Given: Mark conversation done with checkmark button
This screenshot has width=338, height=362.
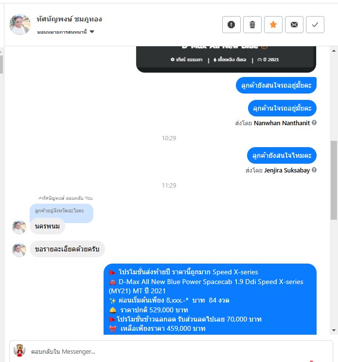Looking at the screenshot, I should [315, 24].
